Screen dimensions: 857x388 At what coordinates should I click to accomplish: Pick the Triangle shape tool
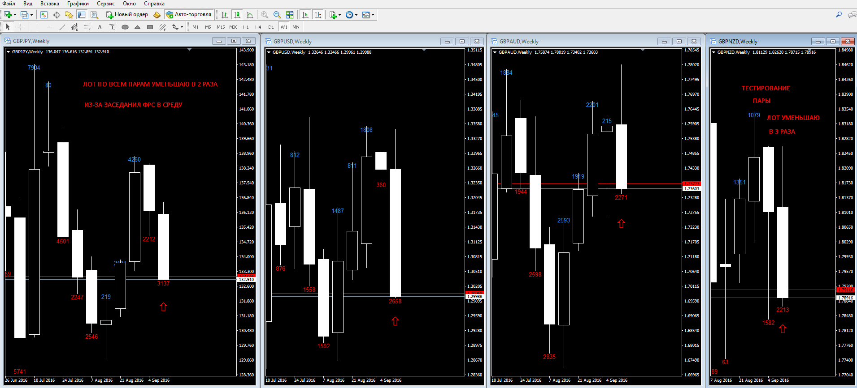point(138,27)
